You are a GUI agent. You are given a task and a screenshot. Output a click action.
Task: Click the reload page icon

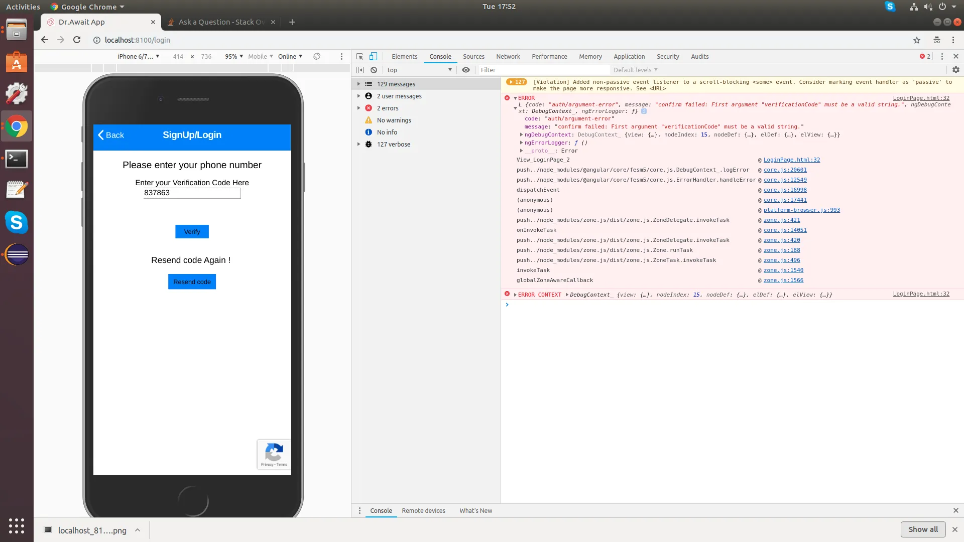coord(77,40)
